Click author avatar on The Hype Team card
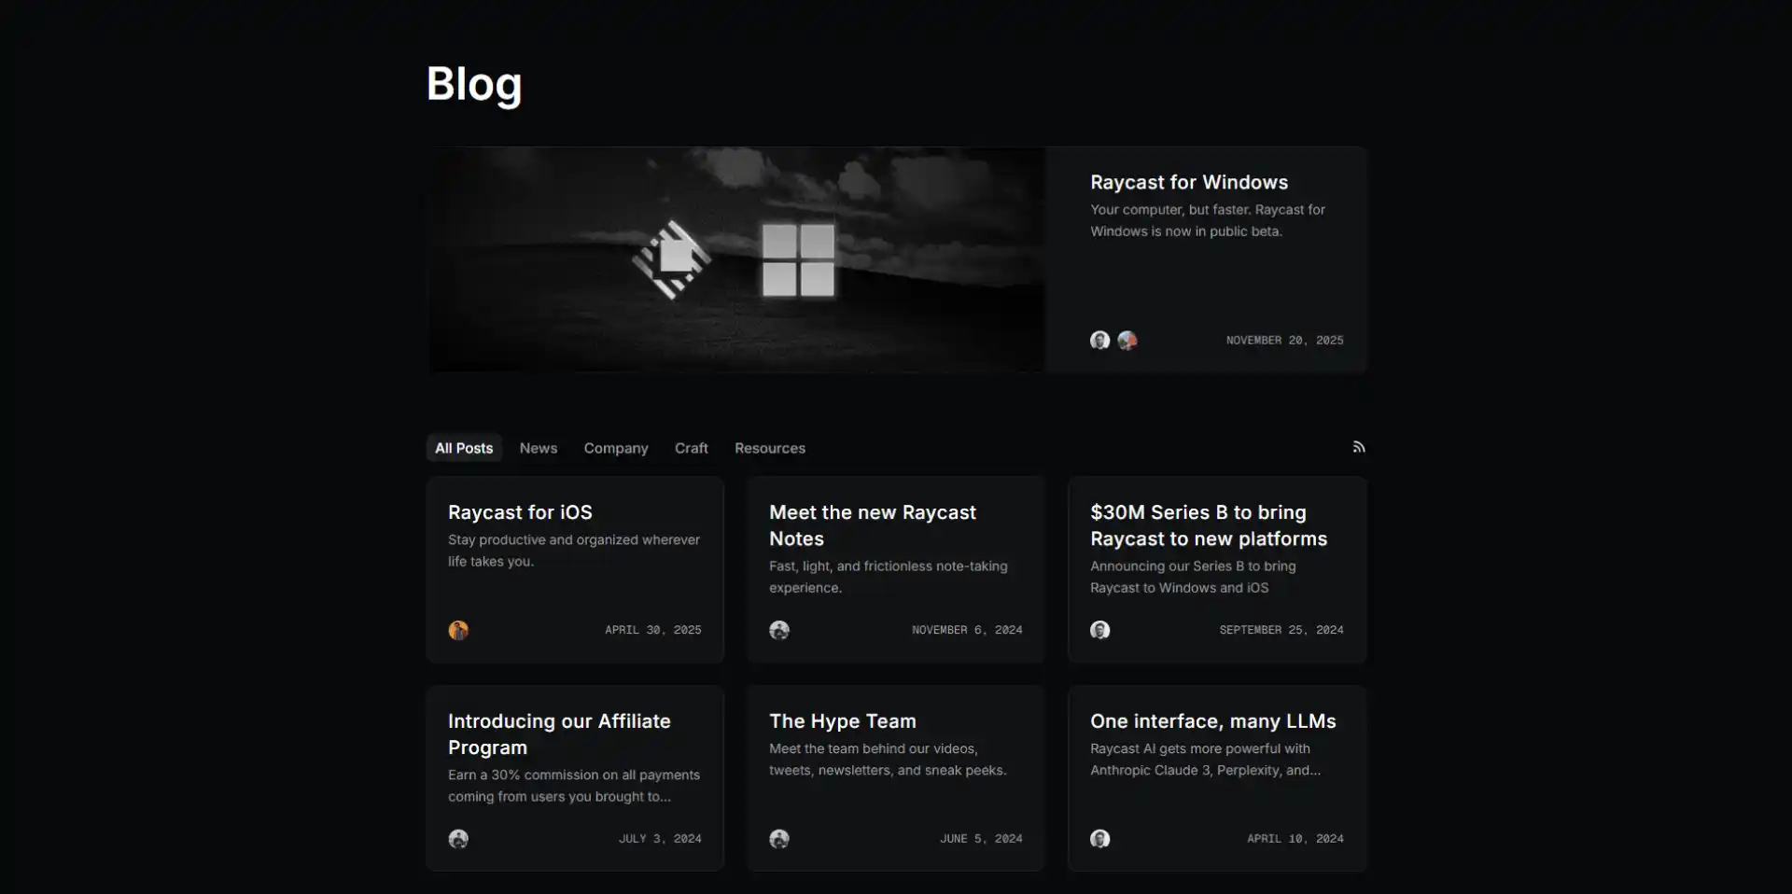 pos(779,839)
